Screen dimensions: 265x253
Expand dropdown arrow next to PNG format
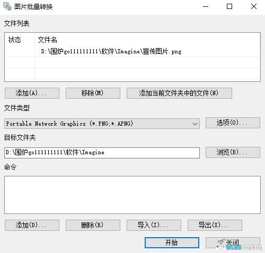pos(195,124)
